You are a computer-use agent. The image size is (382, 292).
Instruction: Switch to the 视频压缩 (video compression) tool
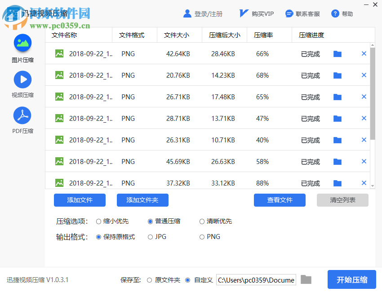(22, 80)
